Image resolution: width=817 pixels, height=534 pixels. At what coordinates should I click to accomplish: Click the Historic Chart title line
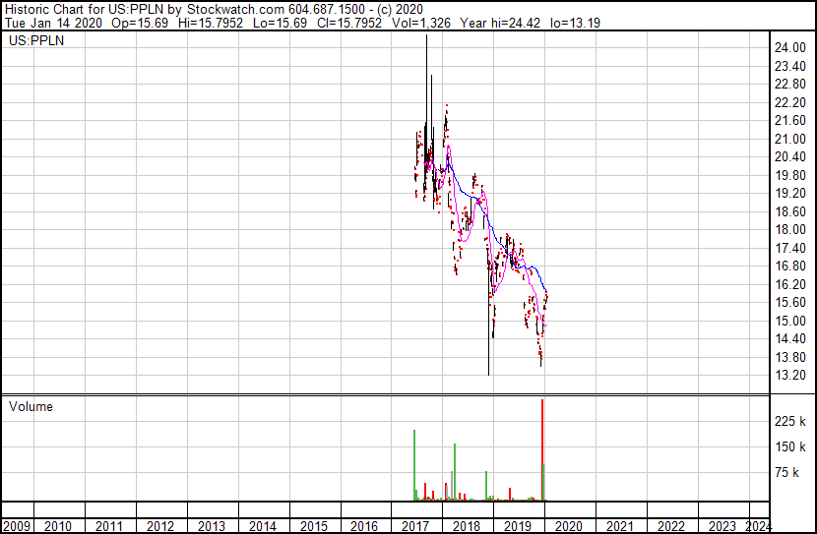[x=214, y=10]
